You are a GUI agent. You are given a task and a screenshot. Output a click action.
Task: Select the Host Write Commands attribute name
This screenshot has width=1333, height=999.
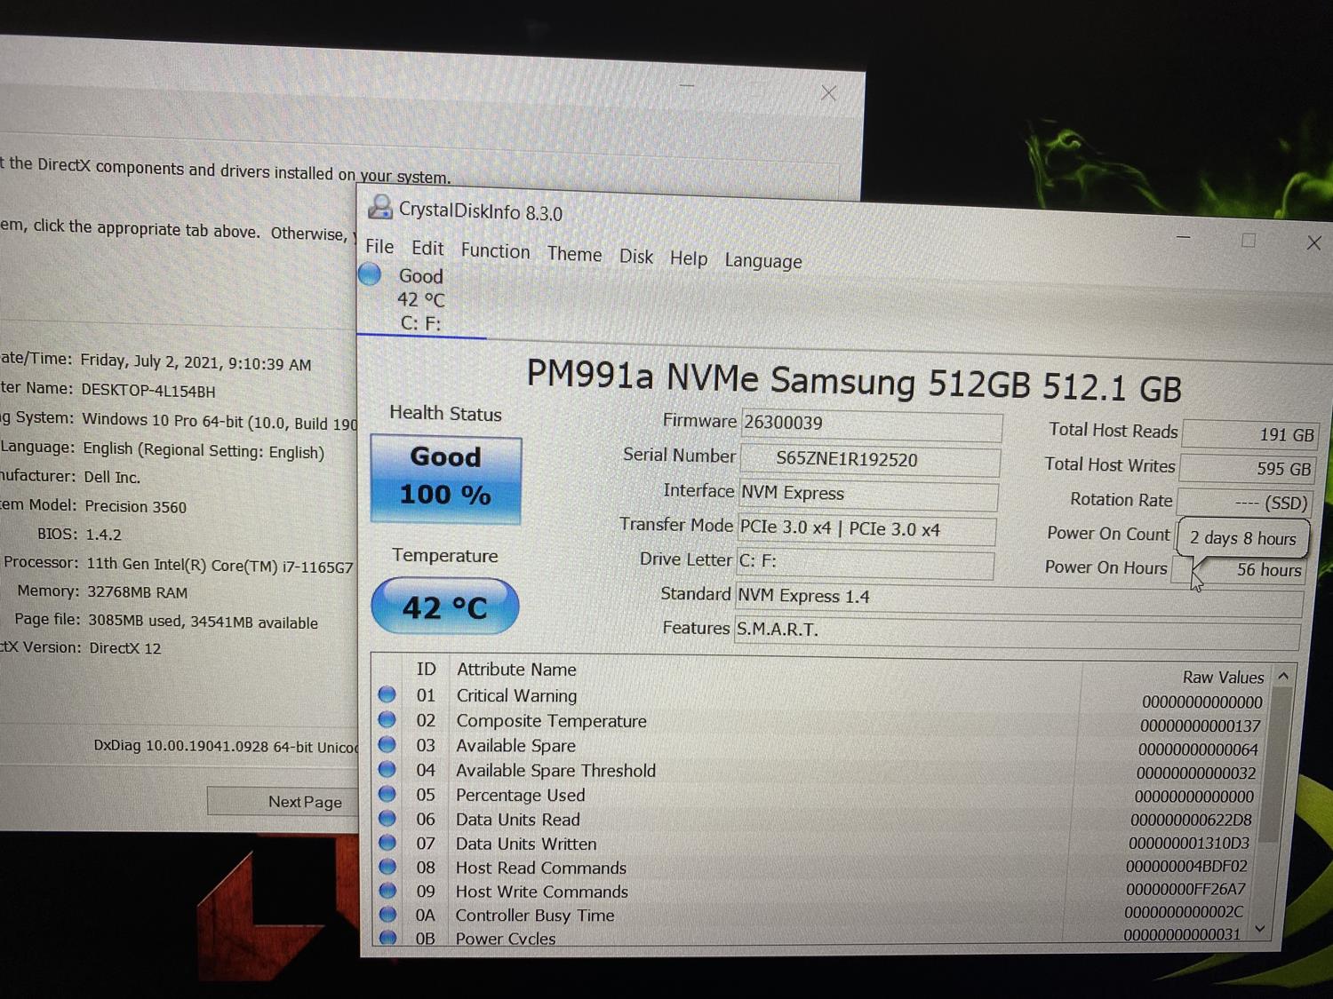541,892
